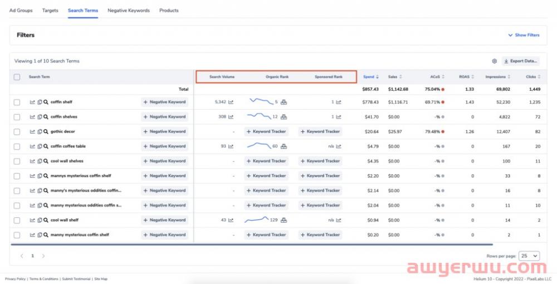The width and height of the screenshot is (557, 284).
Task: Click organic rank competitor icon for coffin shelf
Action: pyautogui.click(x=284, y=102)
